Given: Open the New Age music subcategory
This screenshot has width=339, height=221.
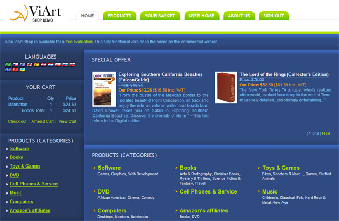Looking at the screenshot, I should [280, 203].
